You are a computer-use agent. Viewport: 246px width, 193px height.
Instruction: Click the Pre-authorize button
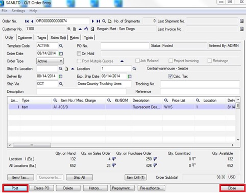point(151,188)
